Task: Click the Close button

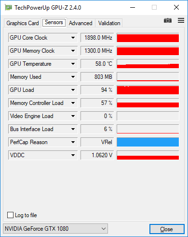Action: [x=167, y=229]
